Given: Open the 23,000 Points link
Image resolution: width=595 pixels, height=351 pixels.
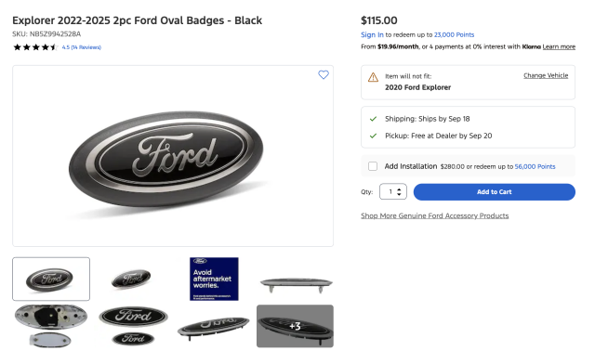Looking at the screenshot, I should 454,35.
